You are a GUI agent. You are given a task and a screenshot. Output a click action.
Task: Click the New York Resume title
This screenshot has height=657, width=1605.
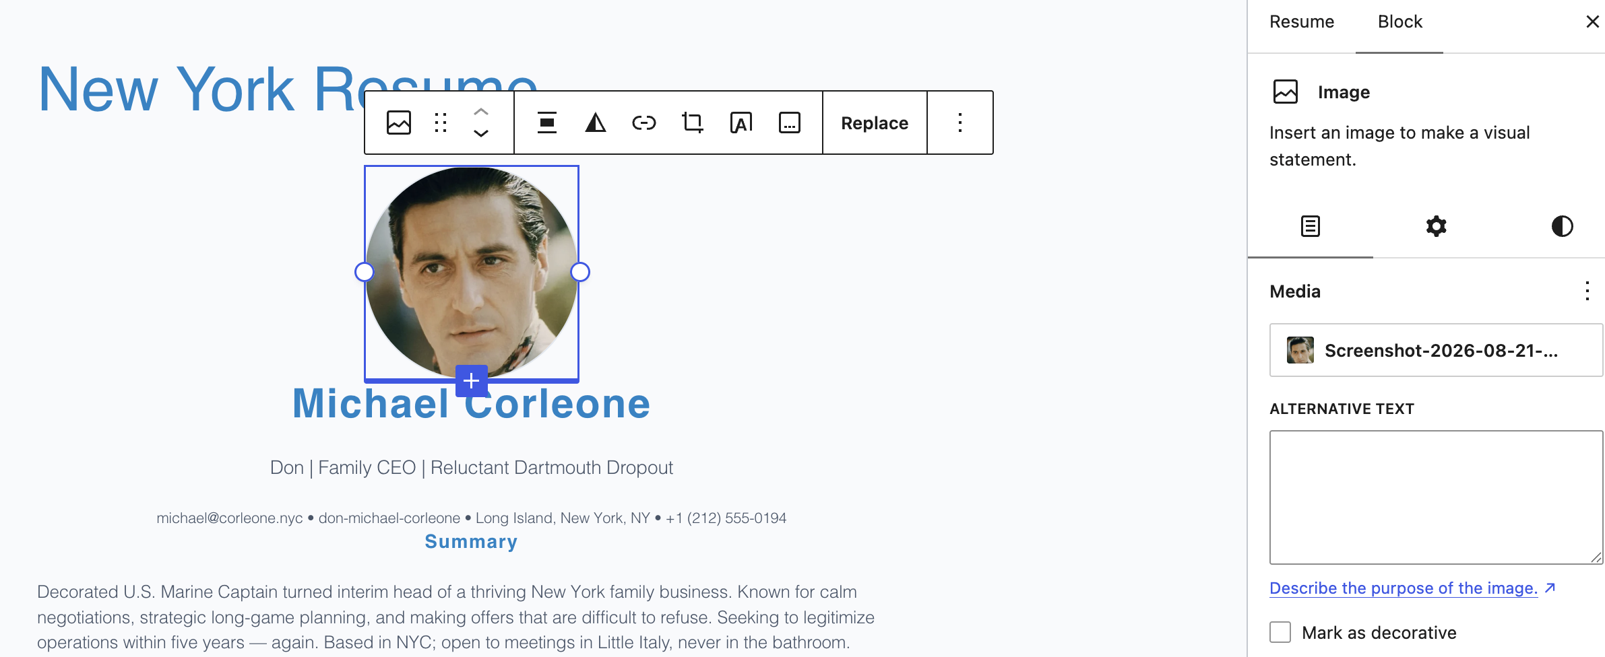pos(288,89)
